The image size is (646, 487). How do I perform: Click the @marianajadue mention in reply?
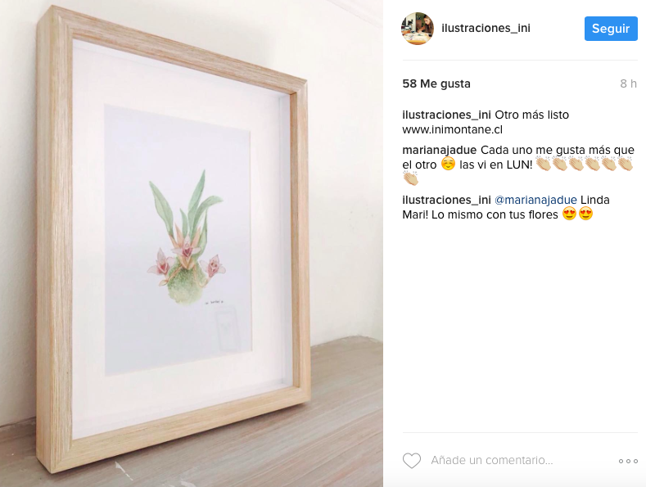point(535,200)
